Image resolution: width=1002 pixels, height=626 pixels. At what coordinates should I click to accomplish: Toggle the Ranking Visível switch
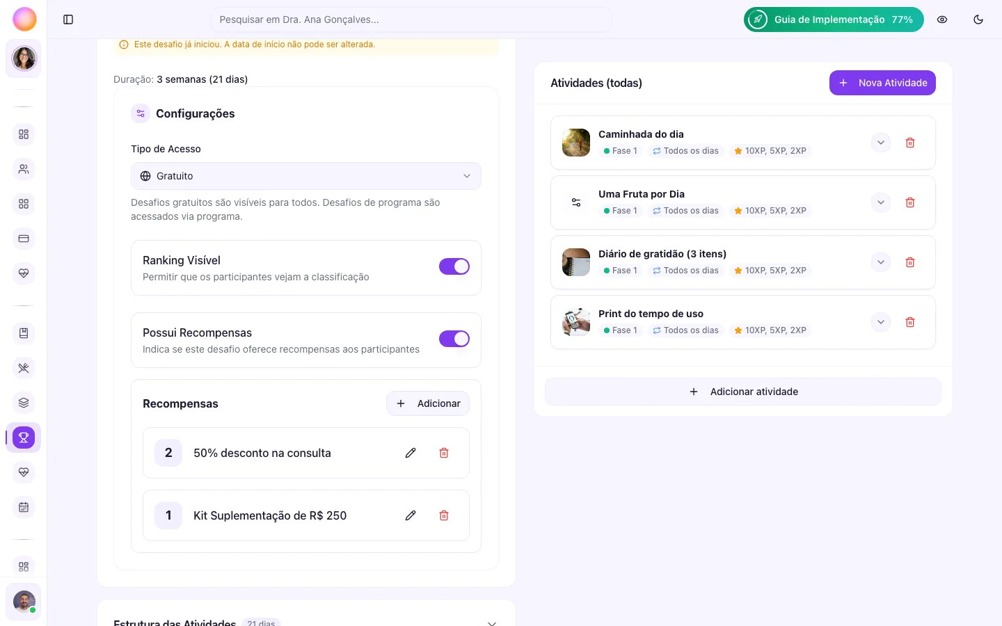pos(454,266)
